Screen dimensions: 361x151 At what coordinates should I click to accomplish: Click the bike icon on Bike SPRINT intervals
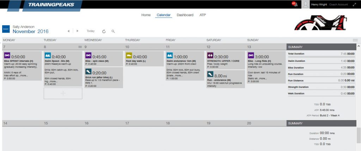pos(7,55)
